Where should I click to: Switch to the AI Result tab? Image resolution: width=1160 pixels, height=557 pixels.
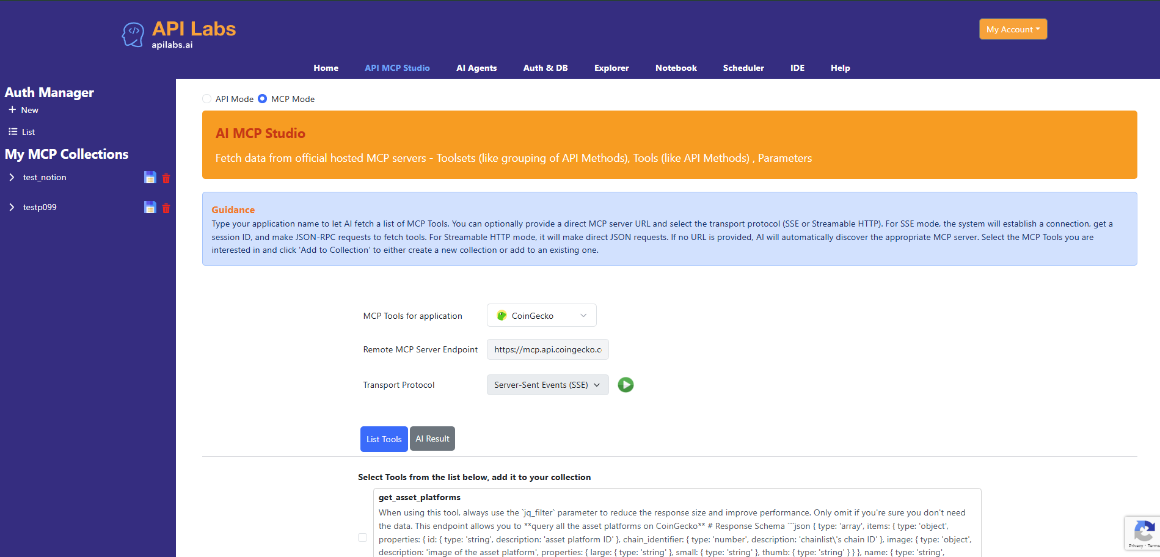point(432,439)
